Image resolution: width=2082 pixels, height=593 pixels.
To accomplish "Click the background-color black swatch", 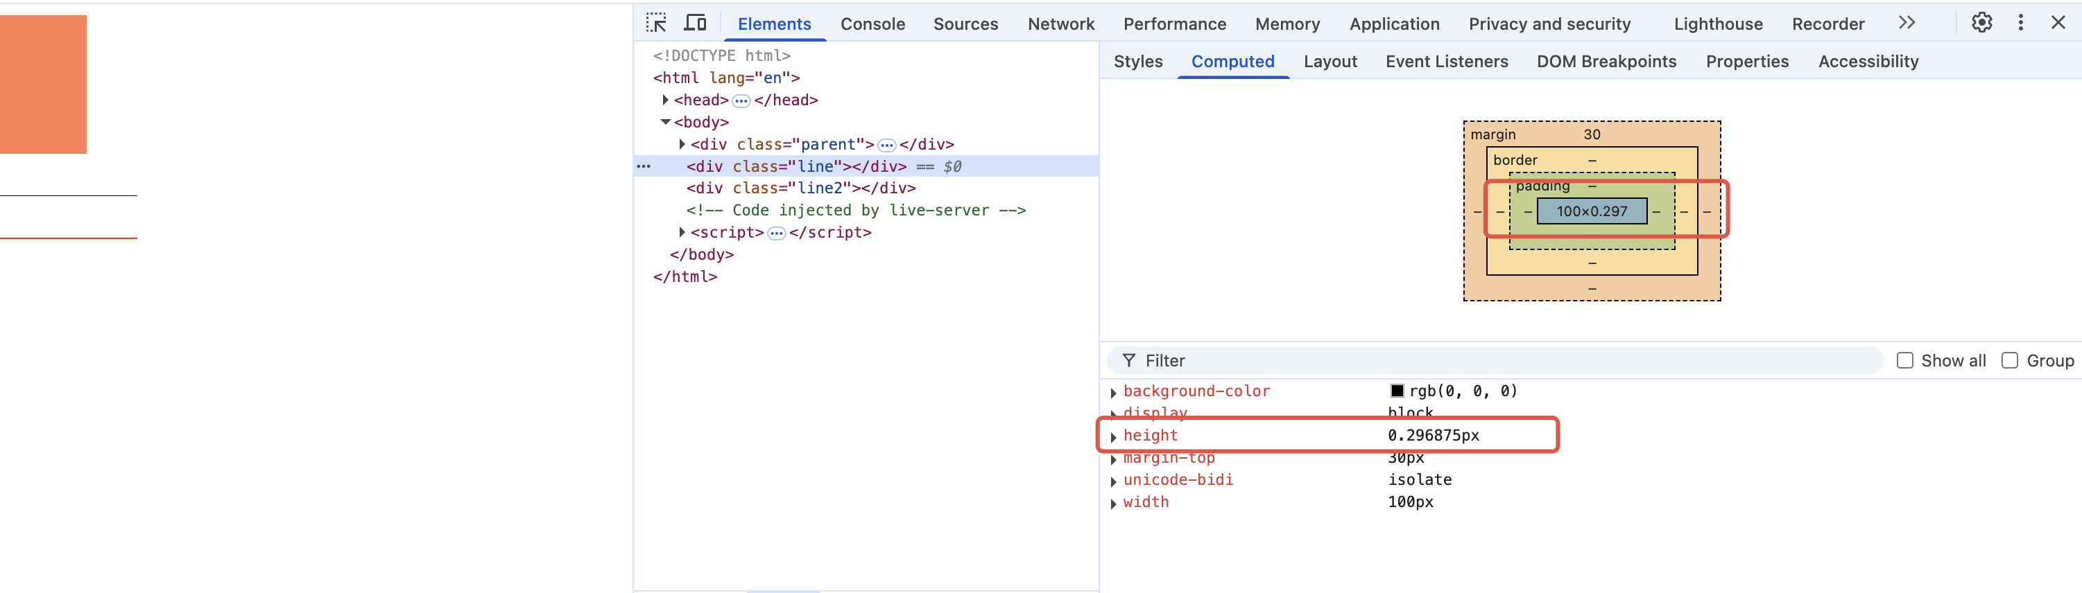I will (x=1397, y=391).
